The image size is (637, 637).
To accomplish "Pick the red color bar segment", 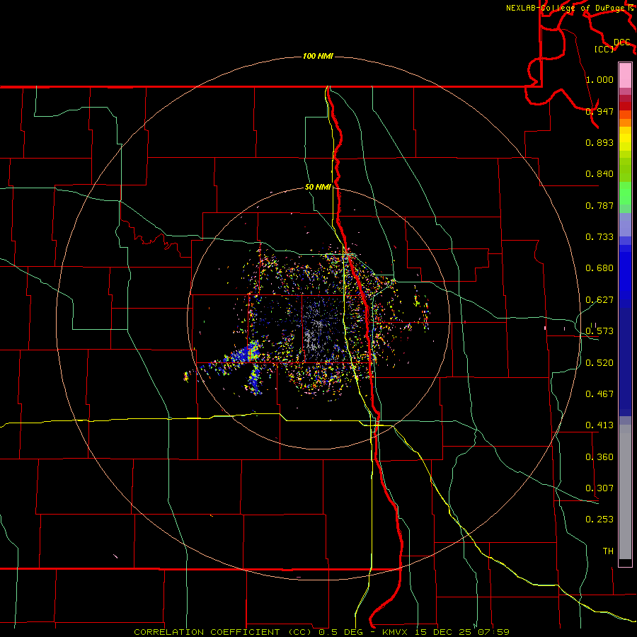I will [625, 106].
